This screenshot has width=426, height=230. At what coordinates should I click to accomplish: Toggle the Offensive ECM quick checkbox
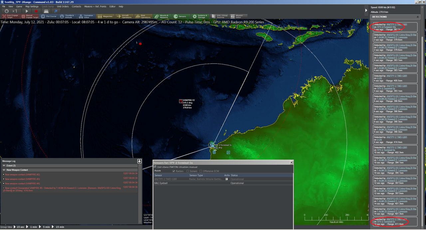click(x=201, y=171)
